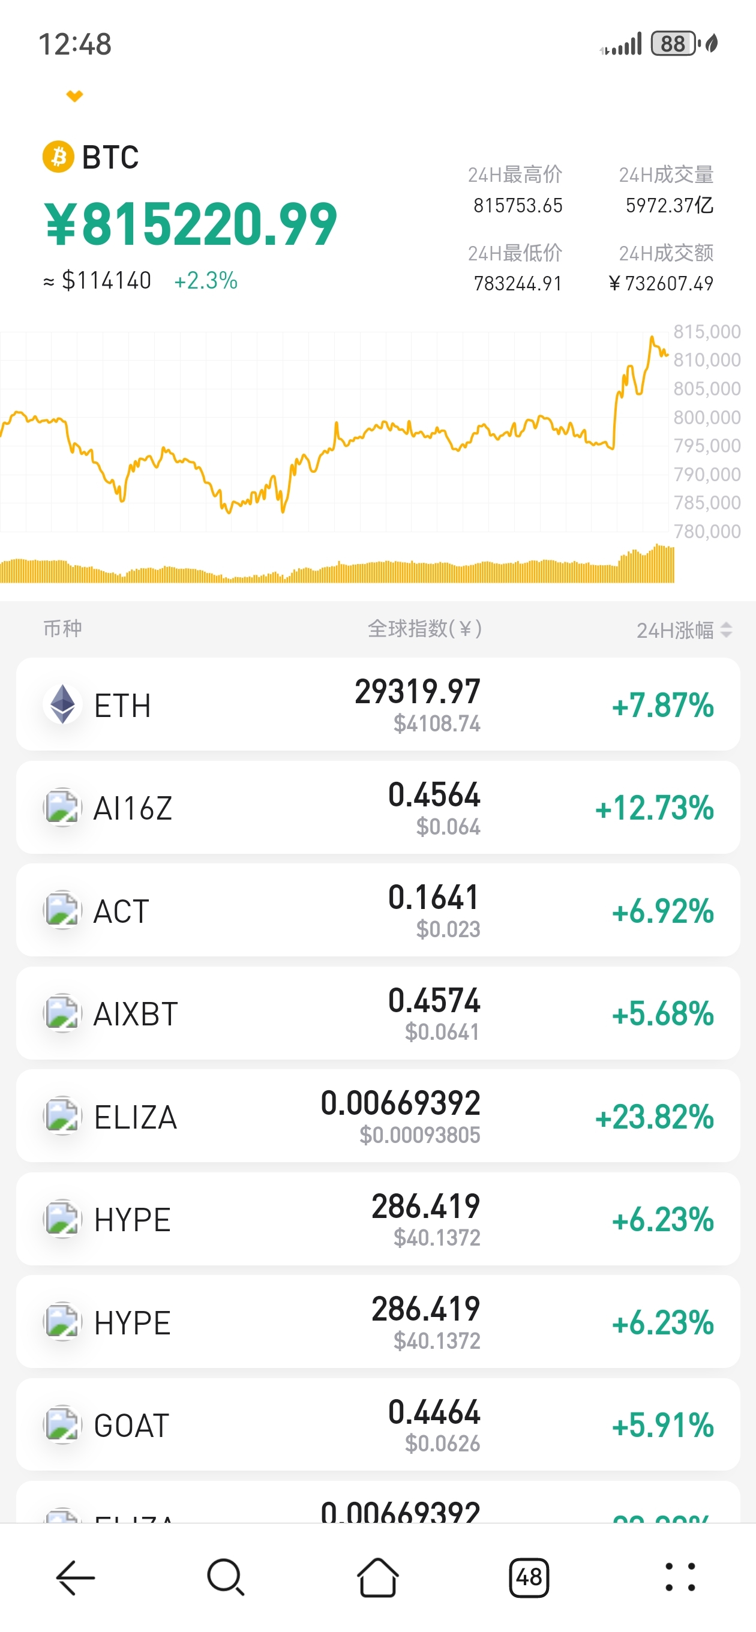Tap the BTC price ¥815220.99
Screen dimensions: 756x1632
click(190, 224)
